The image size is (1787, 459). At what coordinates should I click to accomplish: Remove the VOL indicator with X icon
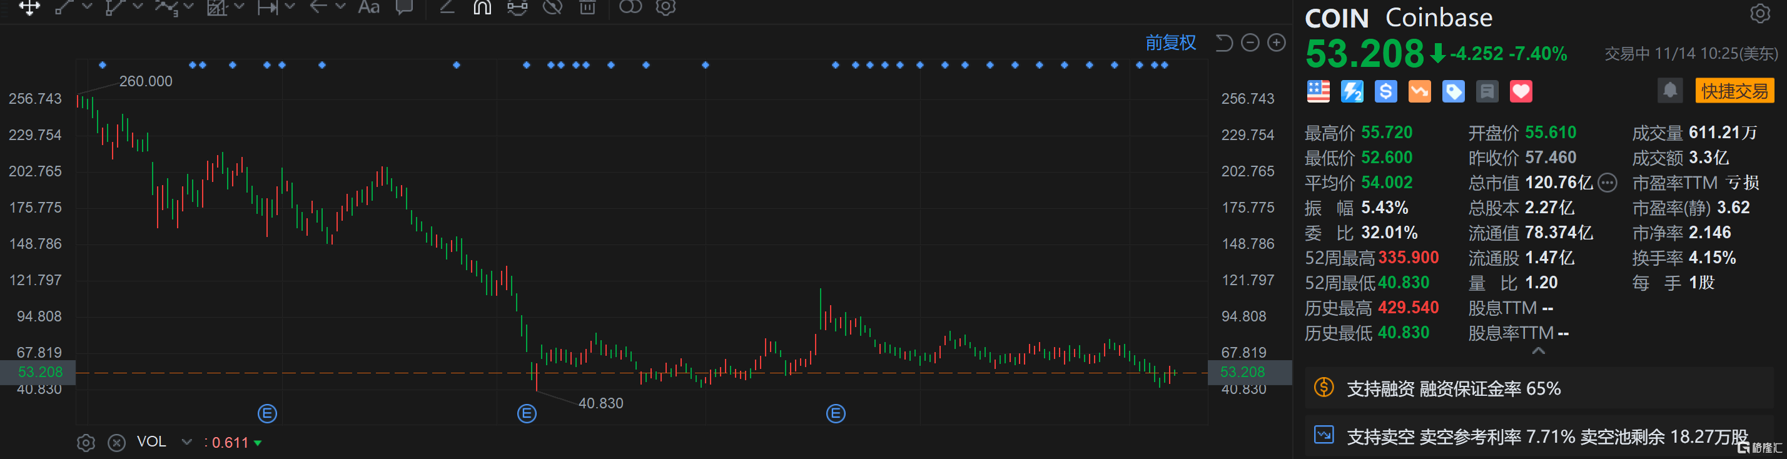coord(116,442)
